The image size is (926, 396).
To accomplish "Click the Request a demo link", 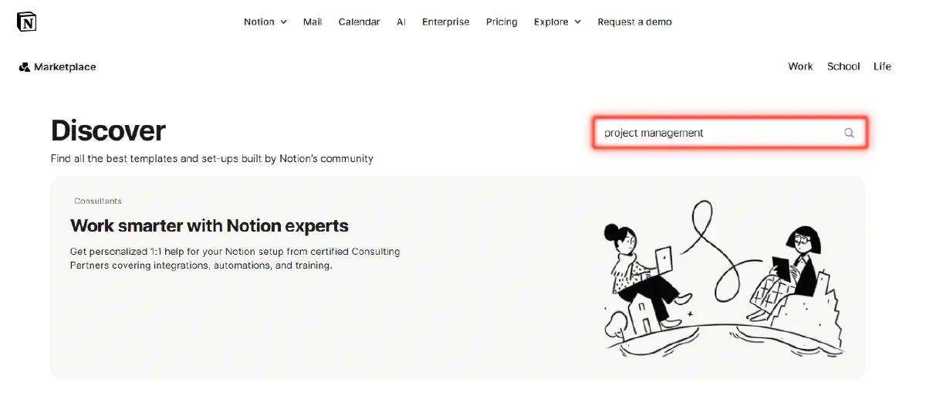I will click(635, 22).
